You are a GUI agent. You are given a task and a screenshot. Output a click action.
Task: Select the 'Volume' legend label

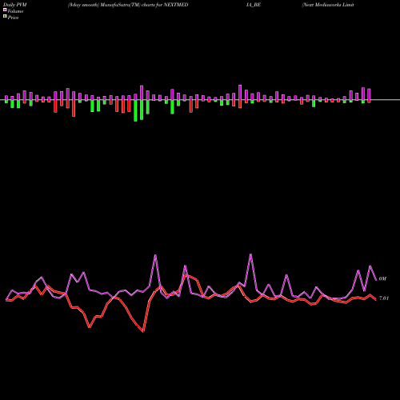tap(15, 11)
